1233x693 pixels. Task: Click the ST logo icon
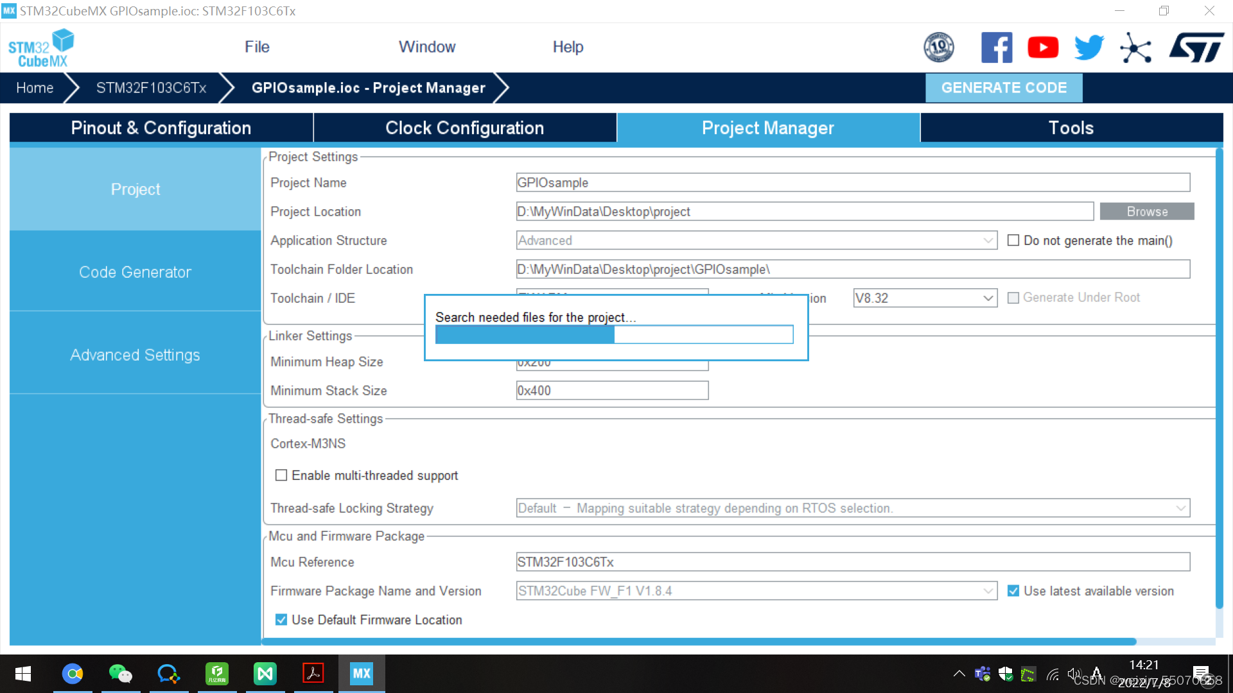tap(1196, 47)
